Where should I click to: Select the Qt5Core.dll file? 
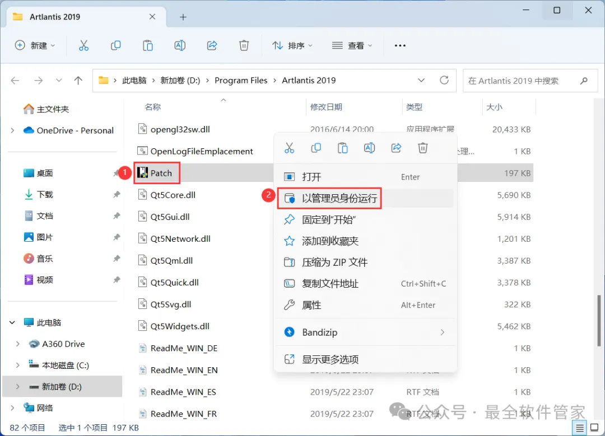167,195
